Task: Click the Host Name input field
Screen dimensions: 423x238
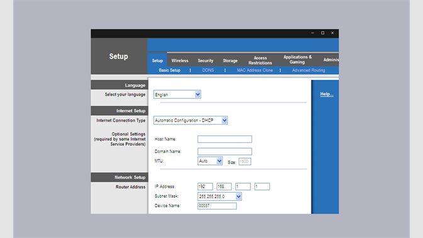Action: point(225,139)
